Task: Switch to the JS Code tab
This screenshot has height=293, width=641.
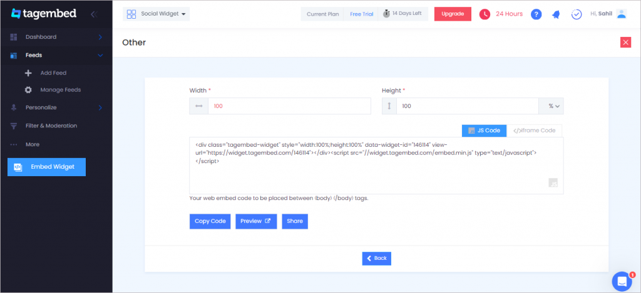Action: click(x=484, y=131)
